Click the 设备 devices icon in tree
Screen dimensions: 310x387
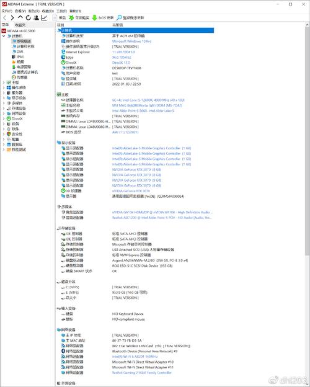click(x=9, y=124)
